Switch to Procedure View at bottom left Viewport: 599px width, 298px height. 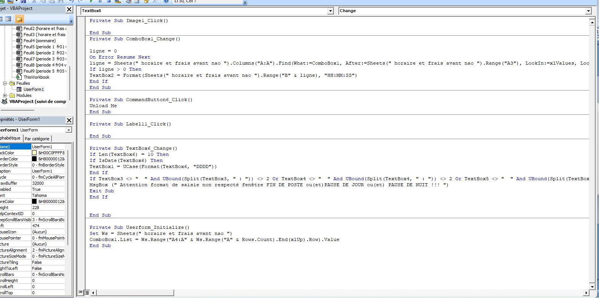tap(81, 292)
